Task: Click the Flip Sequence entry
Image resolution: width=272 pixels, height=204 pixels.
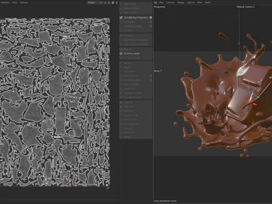Action: pos(130,124)
